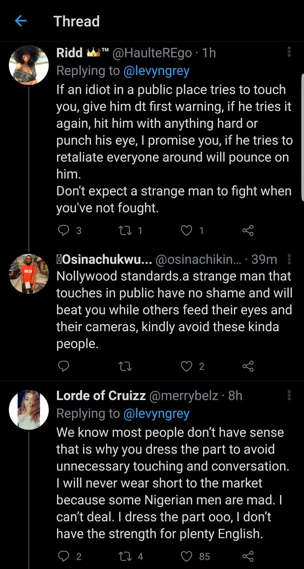Share Osinachukwu's tweet

248,366
